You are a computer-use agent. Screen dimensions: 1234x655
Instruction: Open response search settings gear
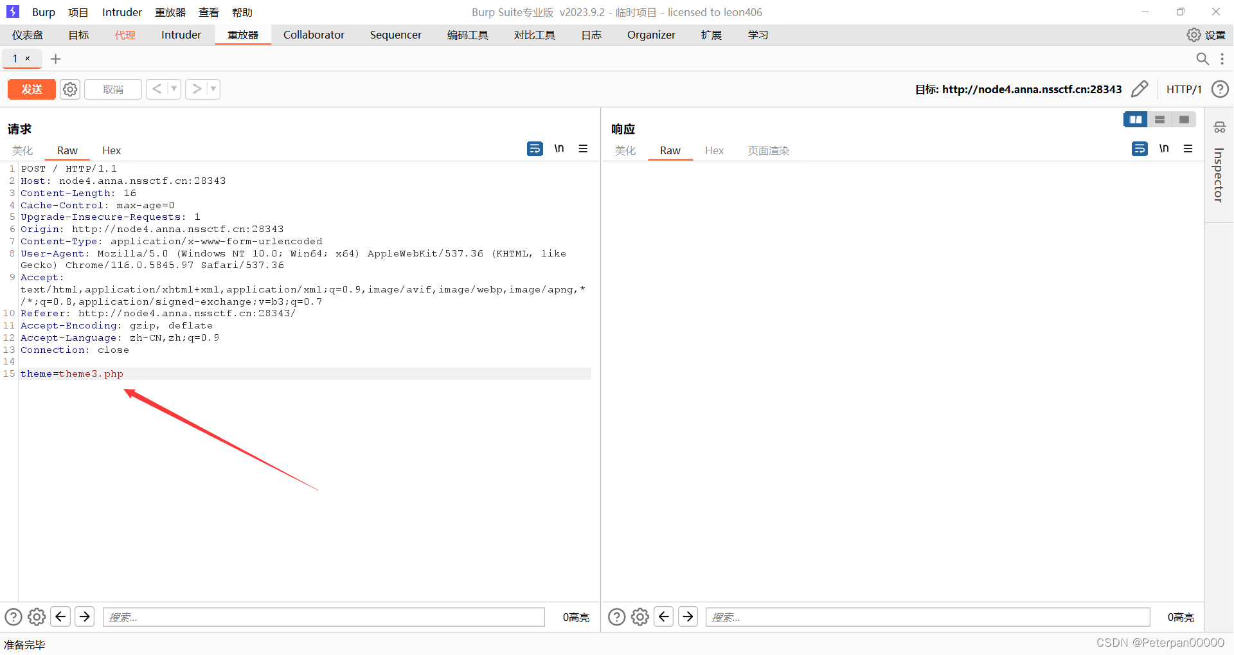point(640,617)
